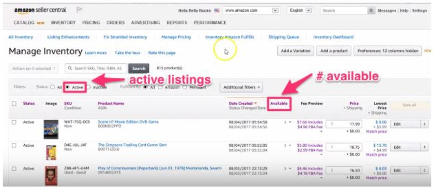Screen dimensions: 435x192
Task: Select Fulfilled by All radio button
Action: (x=146, y=87)
